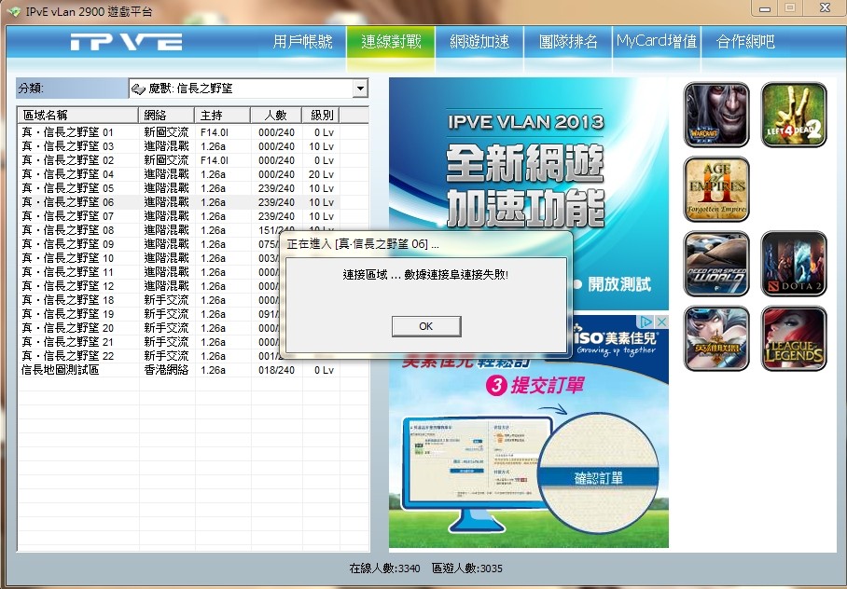This screenshot has width=847, height=589.
Task: Click the Need for Speed World icon
Action: coord(716,264)
